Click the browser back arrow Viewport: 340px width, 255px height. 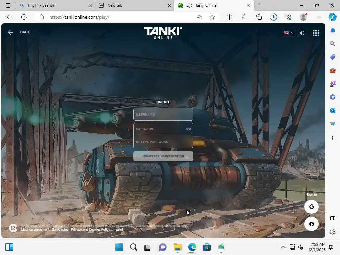(9, 17)
